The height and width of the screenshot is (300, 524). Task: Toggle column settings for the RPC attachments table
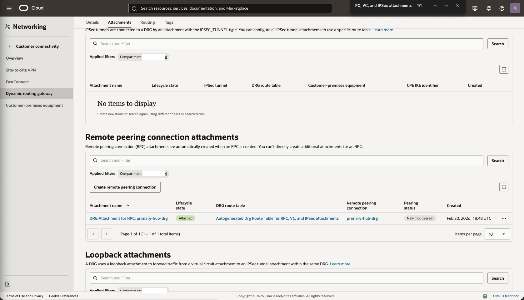pos(503,187)
